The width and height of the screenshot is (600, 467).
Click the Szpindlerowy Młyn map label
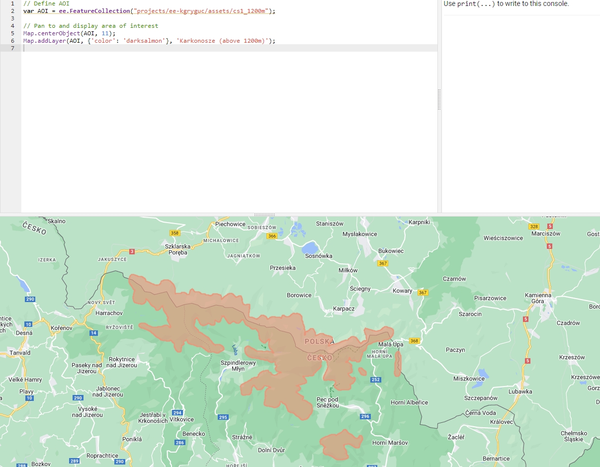[239, 366]
